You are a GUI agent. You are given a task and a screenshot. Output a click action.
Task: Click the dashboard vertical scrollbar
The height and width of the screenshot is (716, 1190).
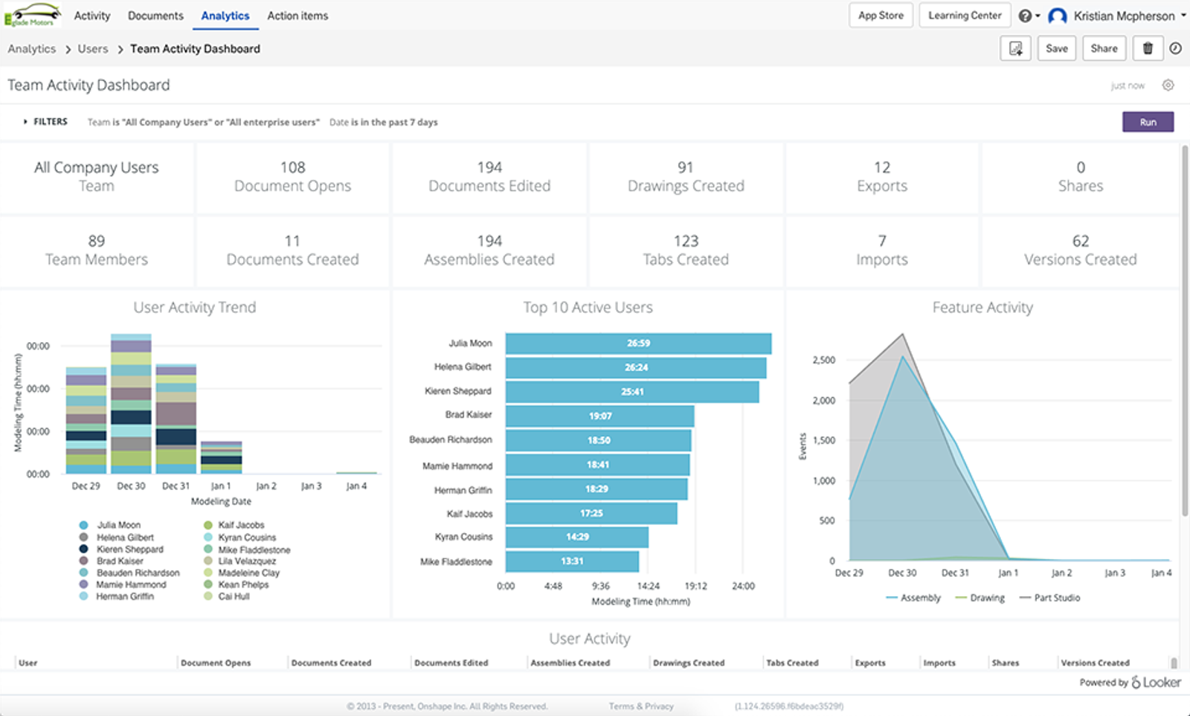click(1185, 335)
